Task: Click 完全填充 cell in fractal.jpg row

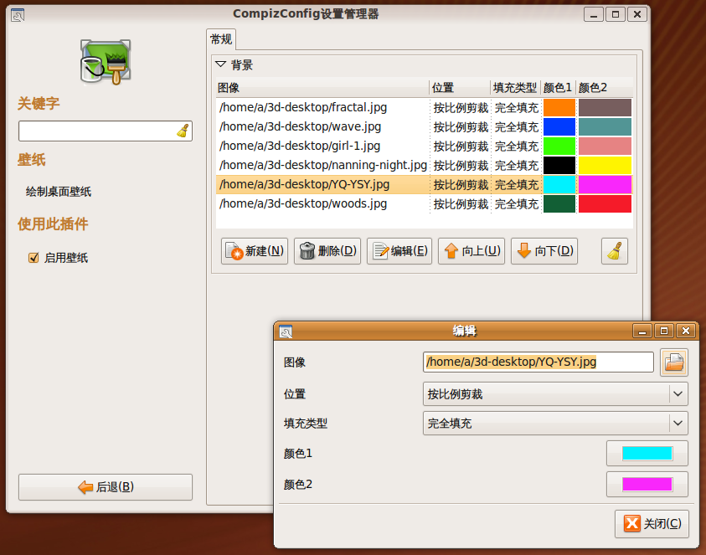Action: coord(517,108)
